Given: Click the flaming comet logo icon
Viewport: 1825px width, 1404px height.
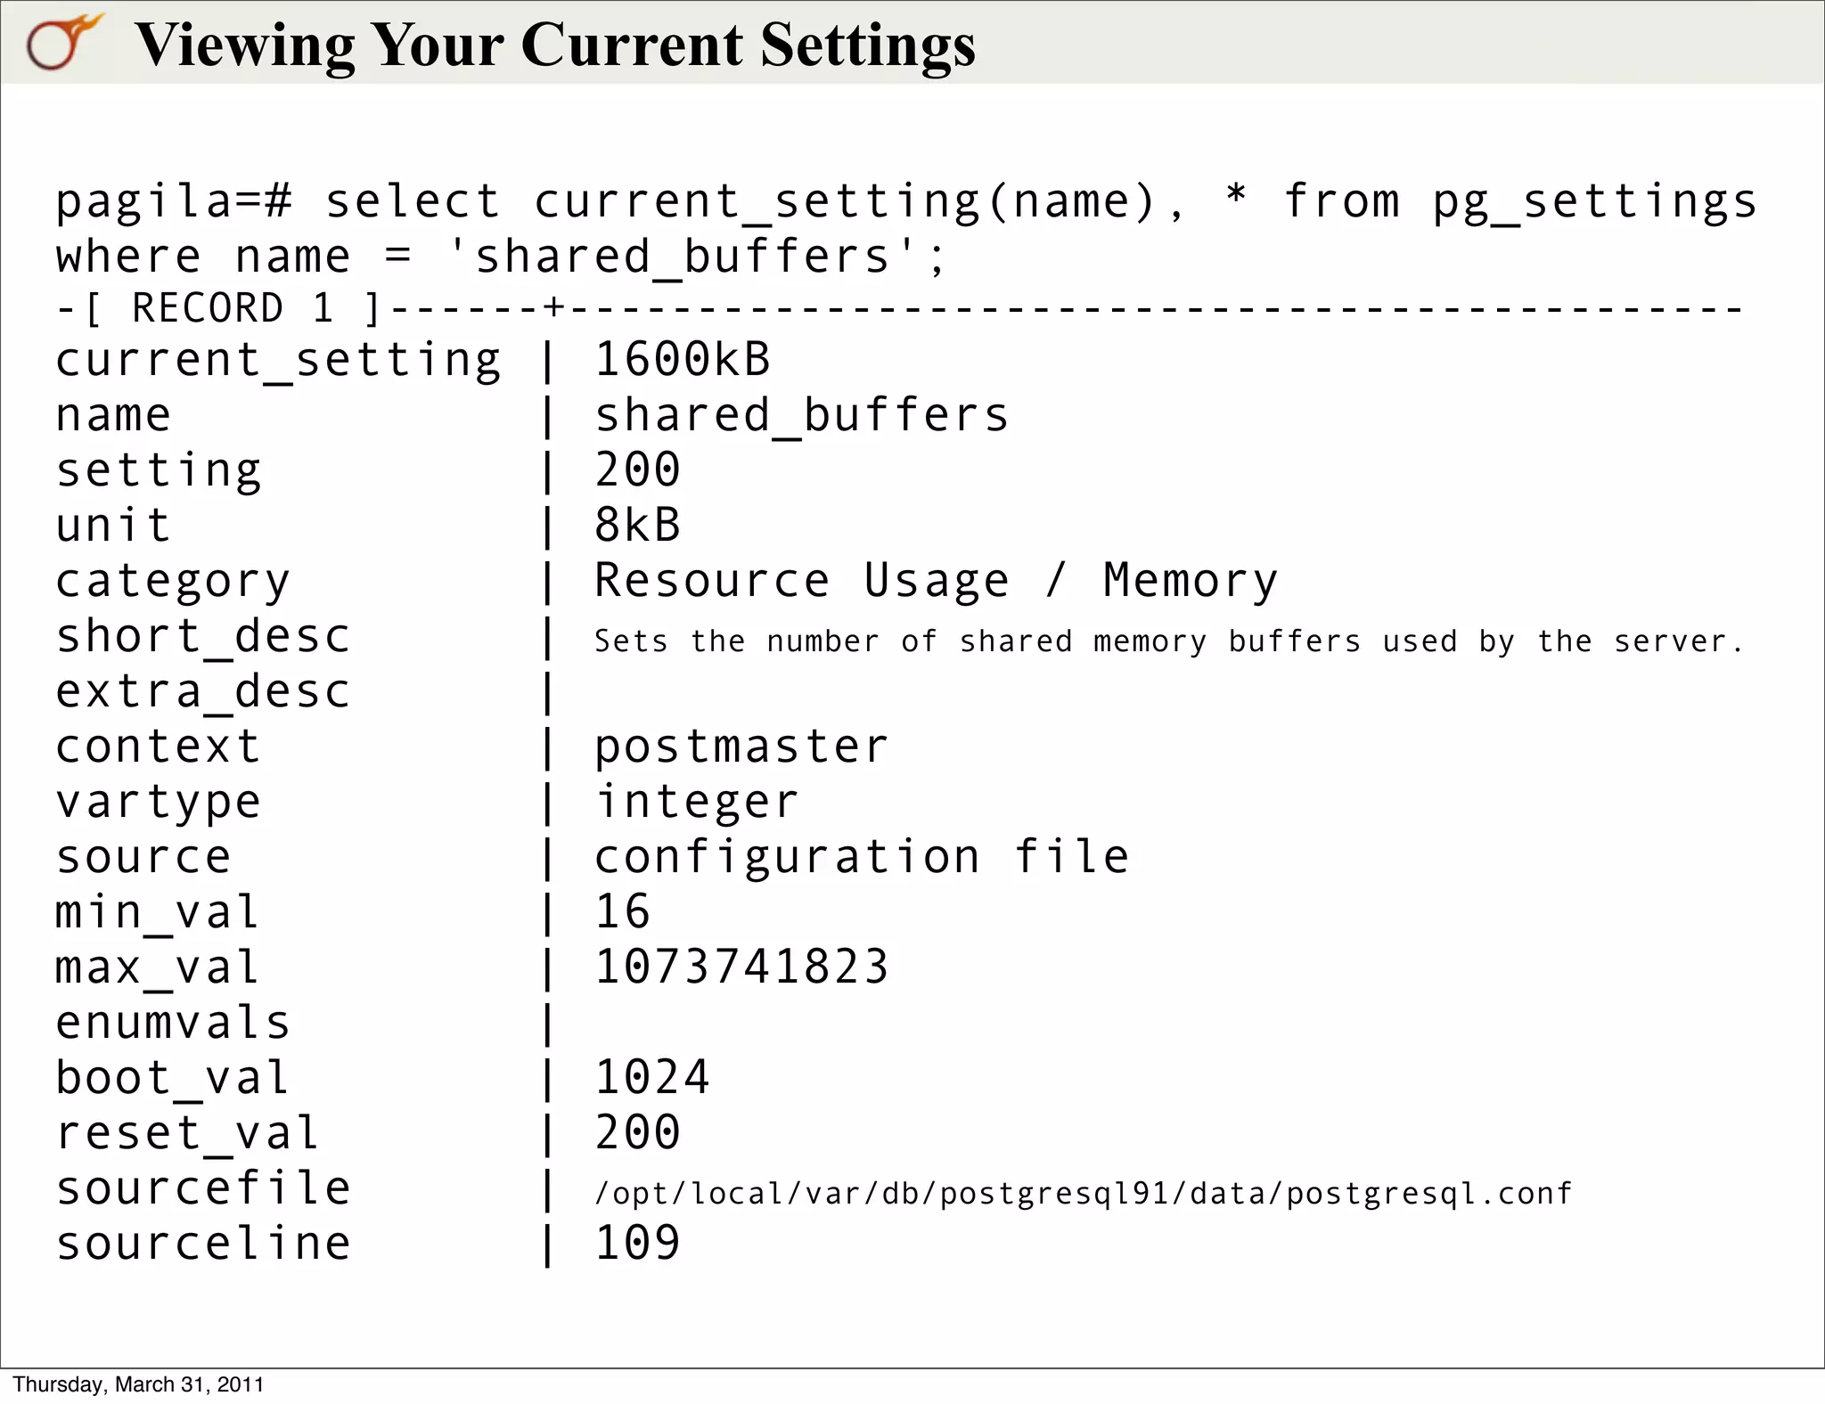Looking at the screenshot, I should pos(62,43).
